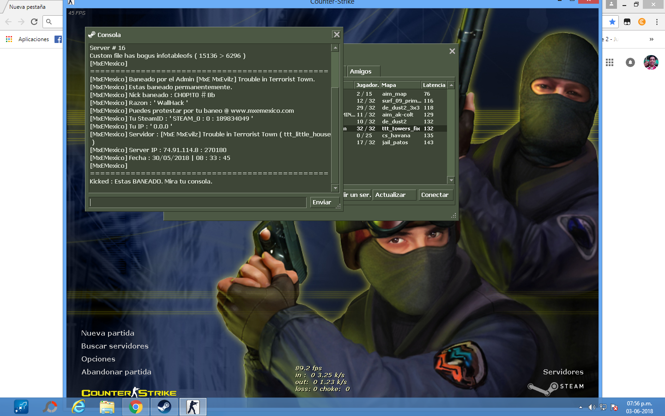Screen dimensions: 665x416
Task: Select the de_dust2 server row
Action: 395,122
